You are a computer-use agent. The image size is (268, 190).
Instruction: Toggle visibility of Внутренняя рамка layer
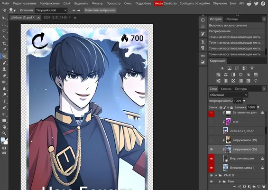[211, 159]
